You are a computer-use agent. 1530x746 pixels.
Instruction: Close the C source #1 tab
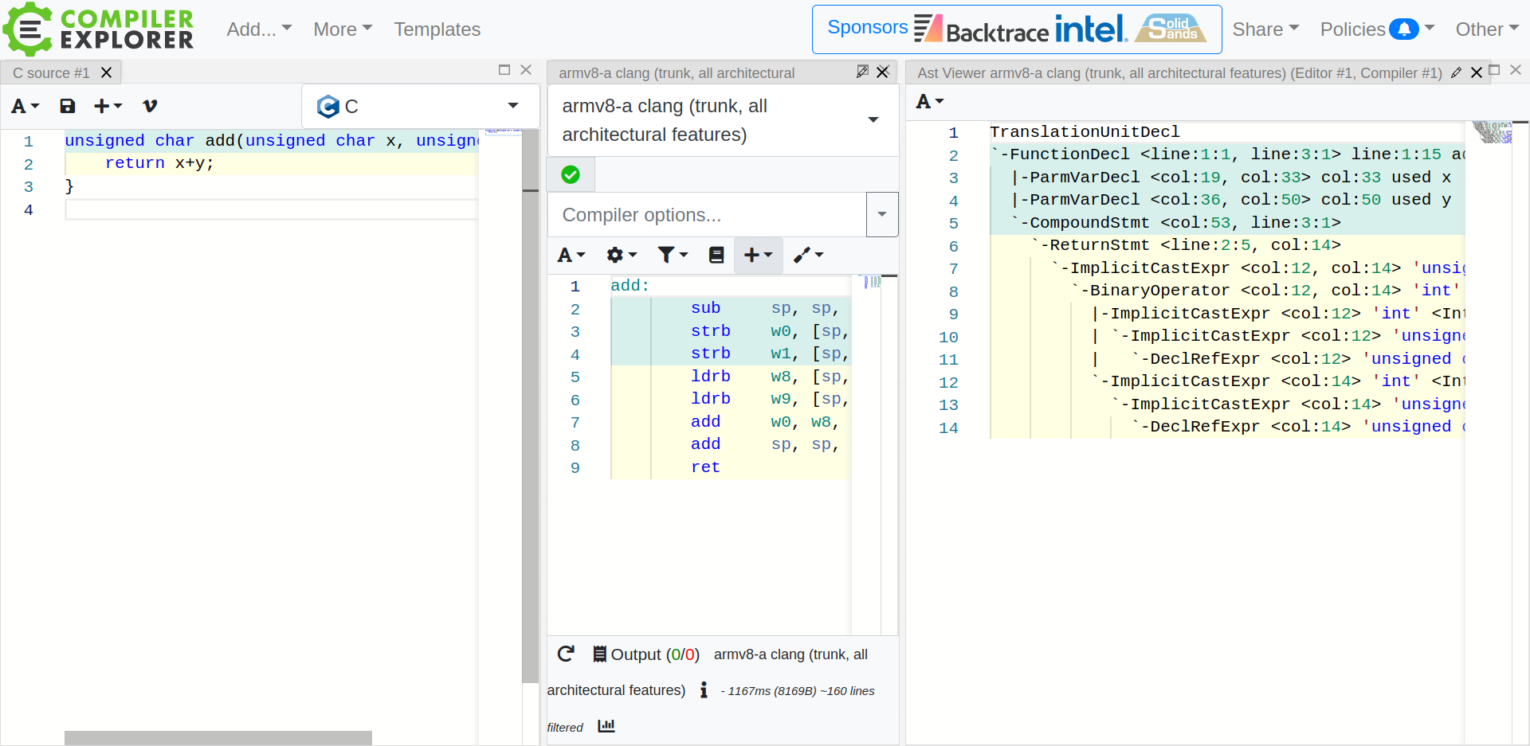point(106,72)
